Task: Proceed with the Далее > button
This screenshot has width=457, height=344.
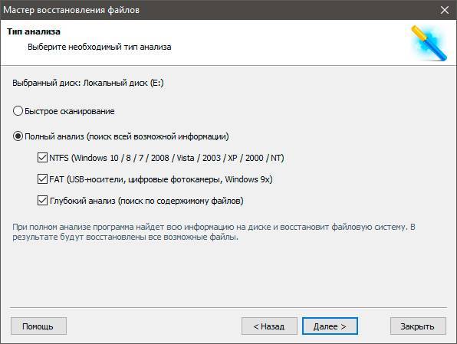Action: coord(330,326)
